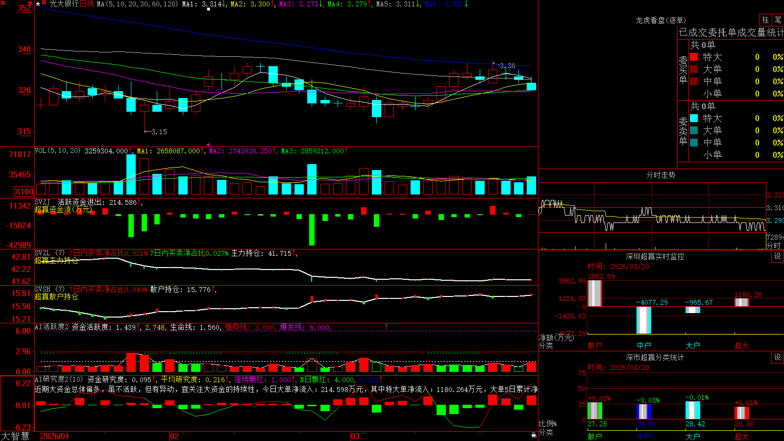
Task: Click the MA2: 3.300 value
Action: tap(250, 4)
